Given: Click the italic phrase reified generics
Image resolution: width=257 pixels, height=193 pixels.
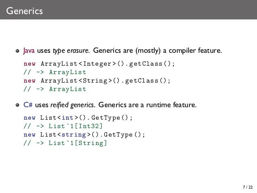Looking at the screenshot, I should point(73,105).
